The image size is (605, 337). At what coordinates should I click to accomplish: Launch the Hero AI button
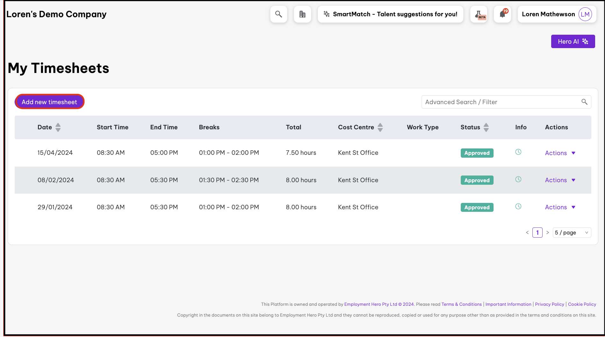573,42
